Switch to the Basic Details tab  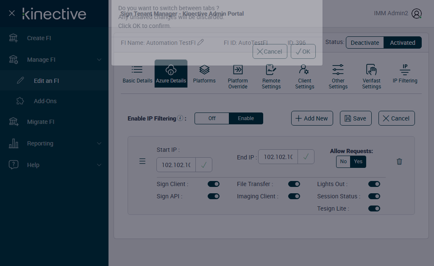(137, 74)
